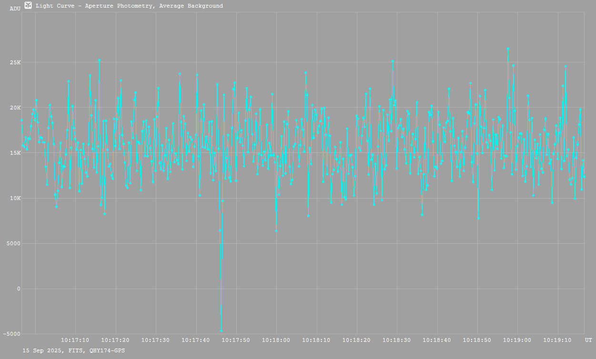Click the Light Curve title text
The image size is (596, 359).
point(129,6)
